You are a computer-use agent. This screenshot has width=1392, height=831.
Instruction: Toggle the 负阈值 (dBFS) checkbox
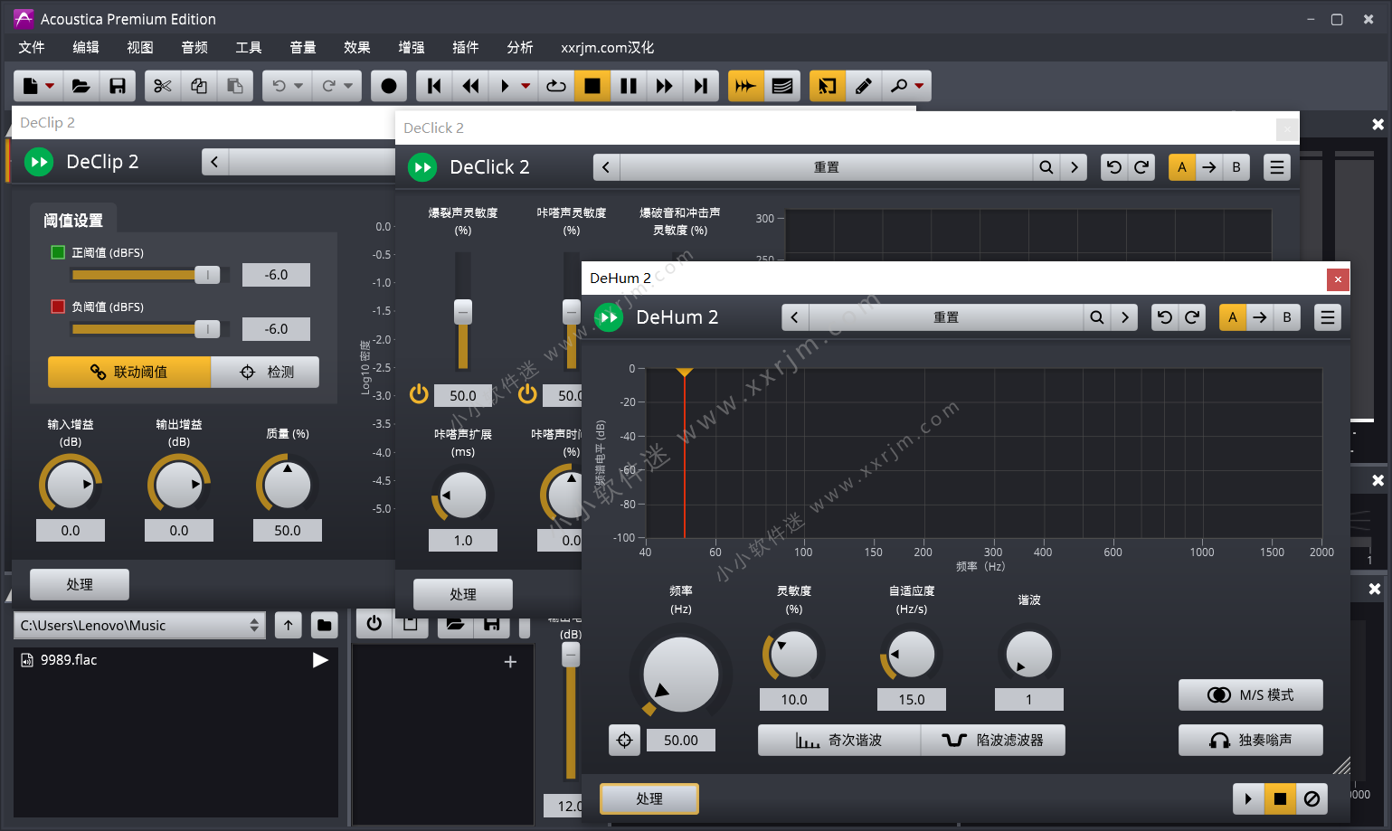[x=58, y=307]
